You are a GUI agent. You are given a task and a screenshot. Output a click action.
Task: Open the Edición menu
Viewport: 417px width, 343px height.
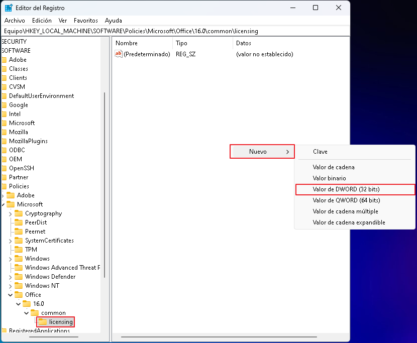tap(42, 21)
